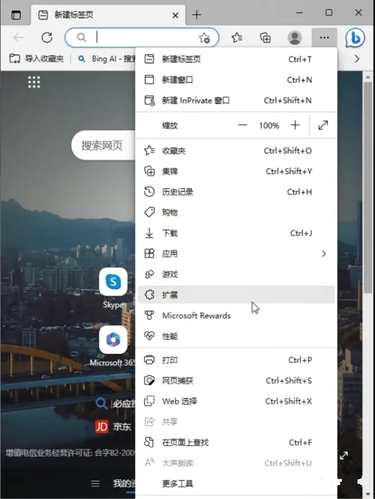Choose 网页捕获 from the menu

(236, 381)
